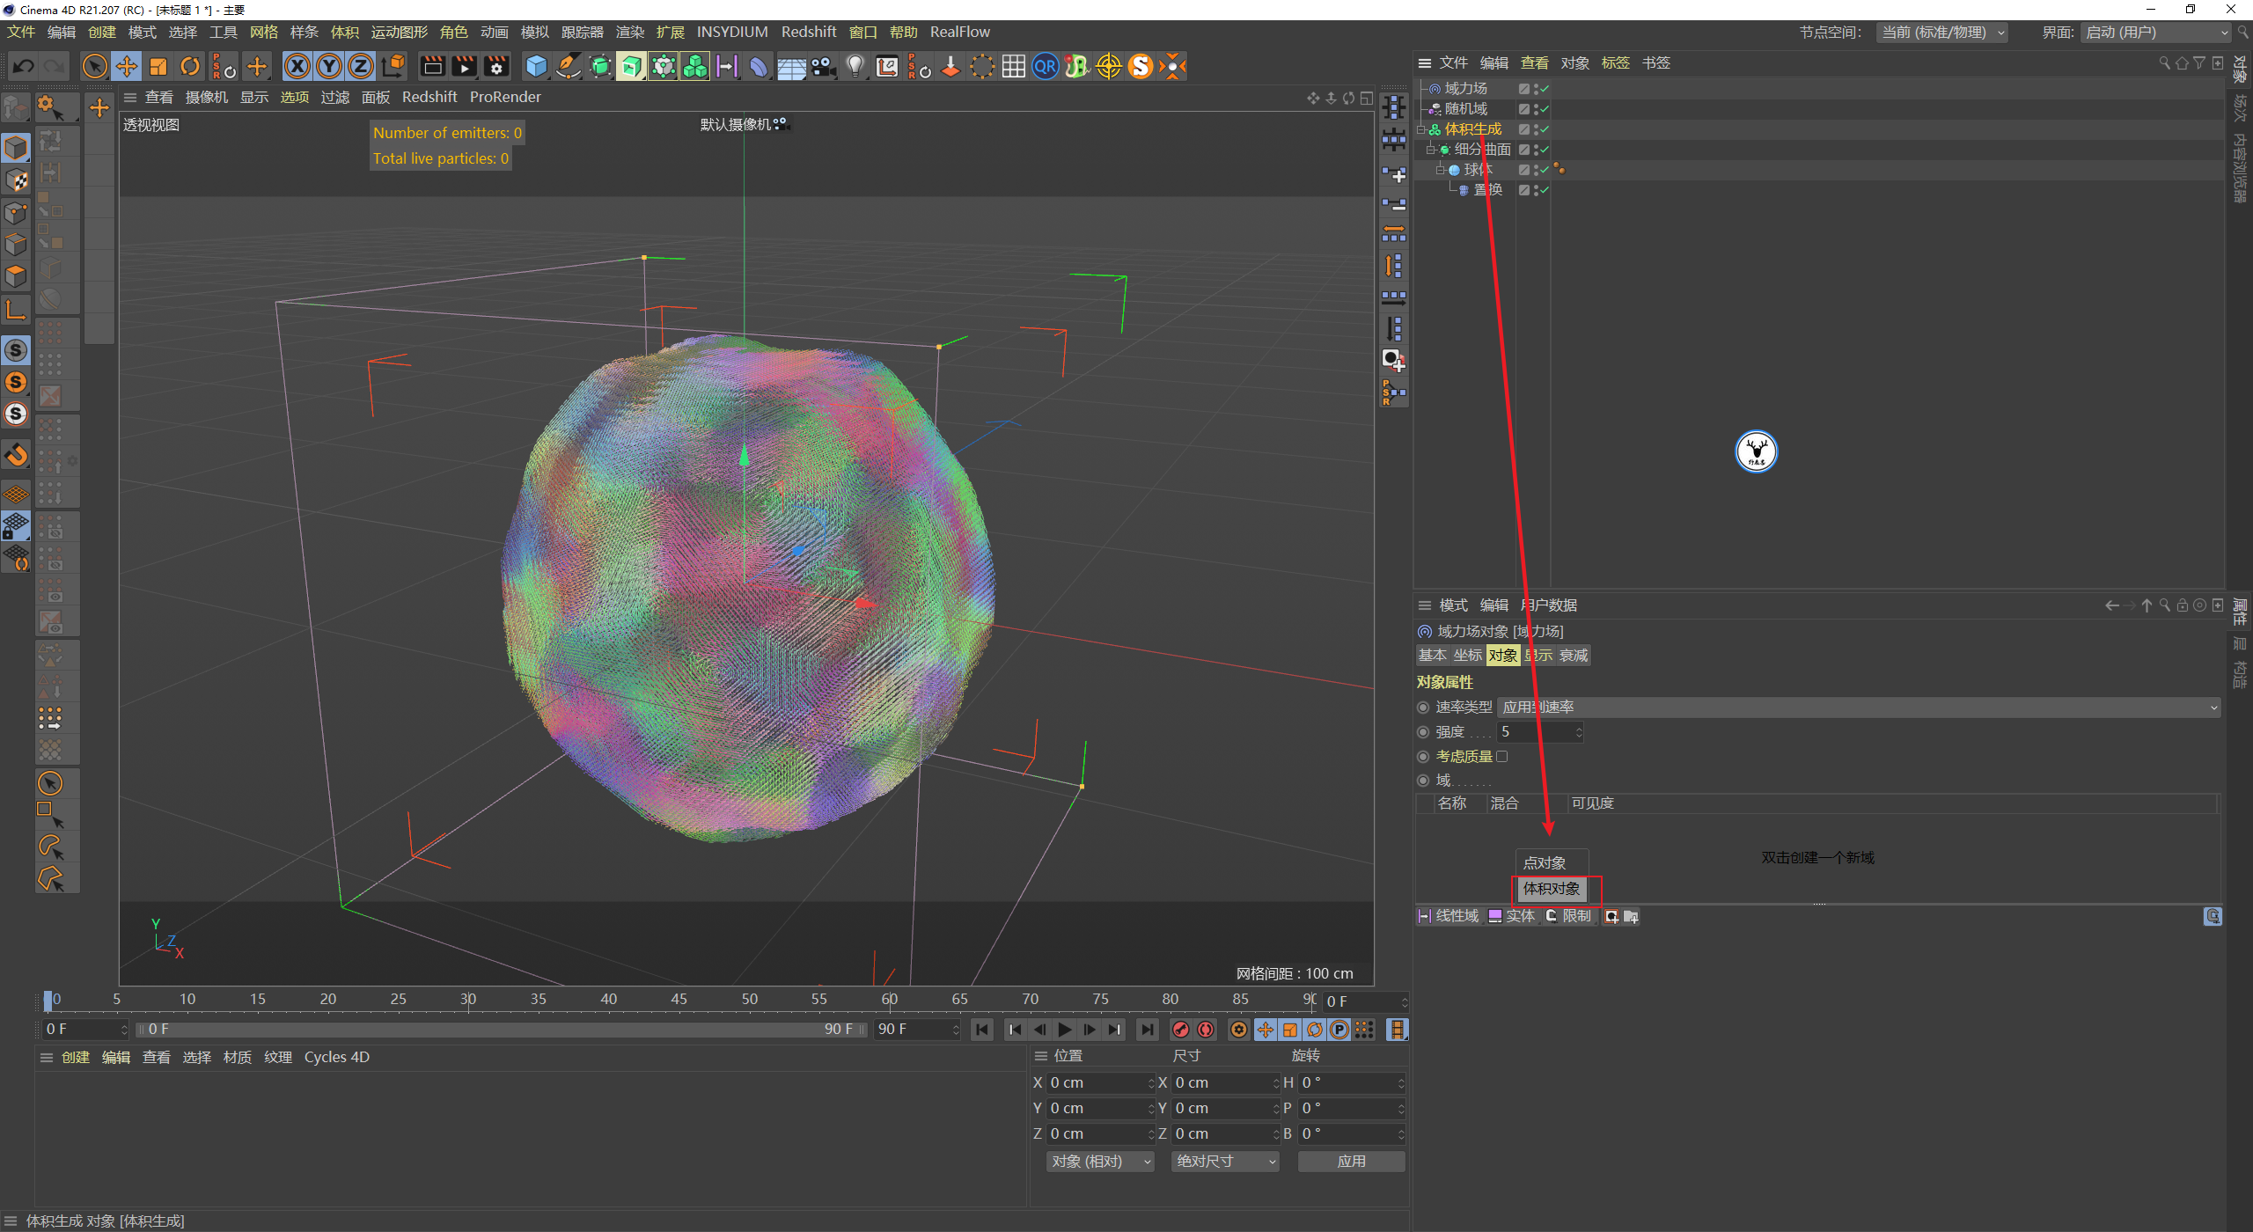Screen dimensions: 2253x1232
Task: Open the 速率类型 dropdown
Action: tap(1859, 708)
